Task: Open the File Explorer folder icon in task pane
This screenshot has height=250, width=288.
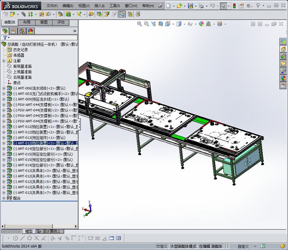Action: [x=283, y=63]
